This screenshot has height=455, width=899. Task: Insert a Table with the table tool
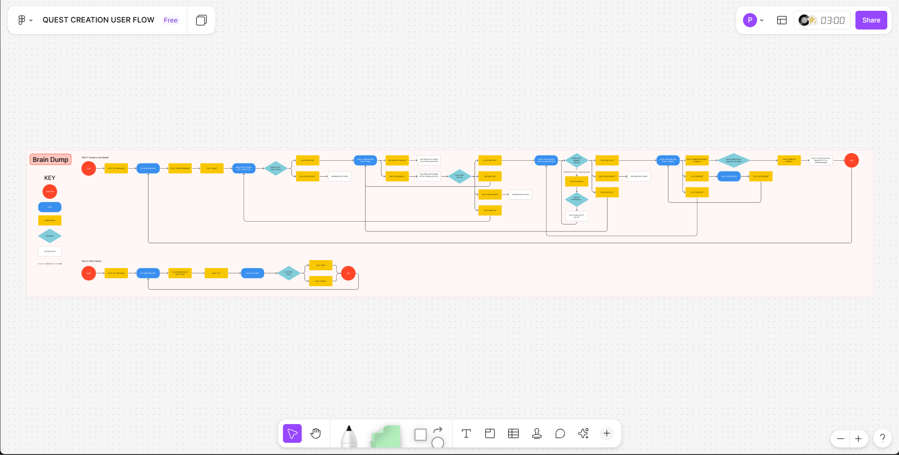coord(513,433)
